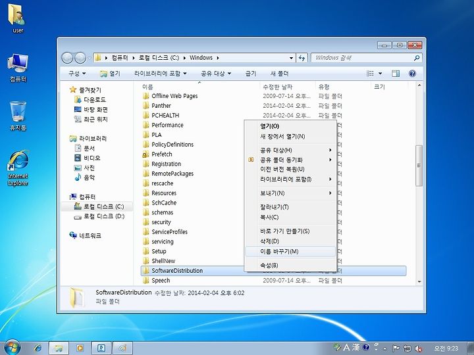Select 다운로드 in favorites sidebar
Screen dimensions: 474x355
pyautogui.click(x=90, y=100)
